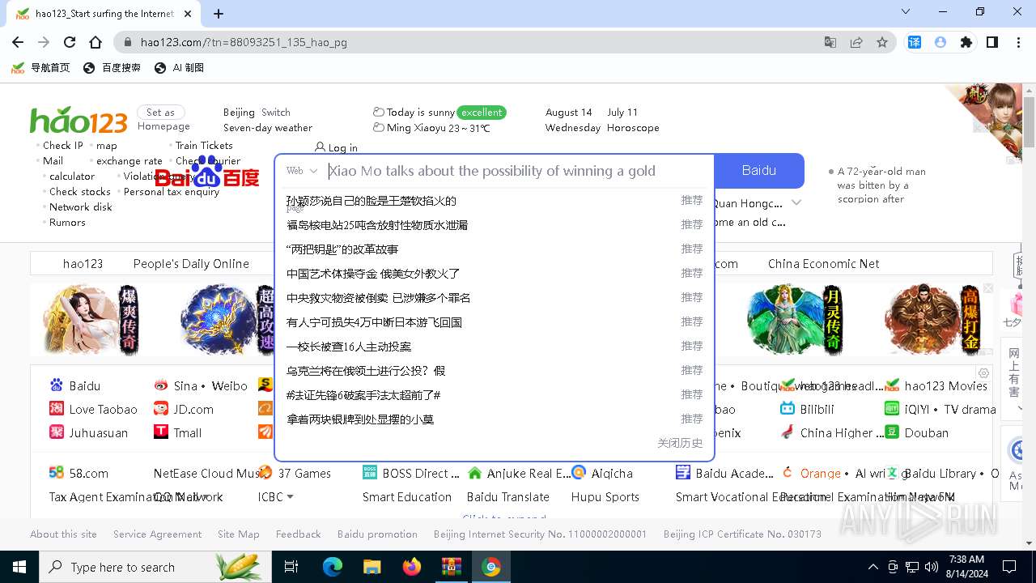This screenshot has height=583, width=1036.
Task: Switch city next to Beijing
Action: click(275, 113)
